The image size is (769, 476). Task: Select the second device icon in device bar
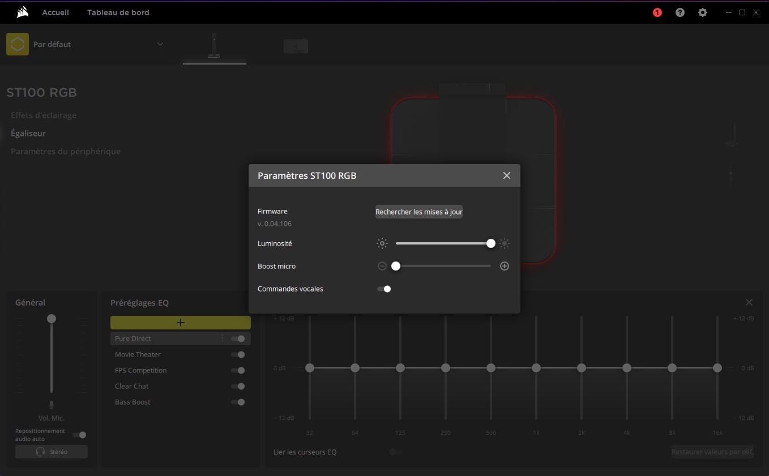pyautogui.click(x=296, y=46)
